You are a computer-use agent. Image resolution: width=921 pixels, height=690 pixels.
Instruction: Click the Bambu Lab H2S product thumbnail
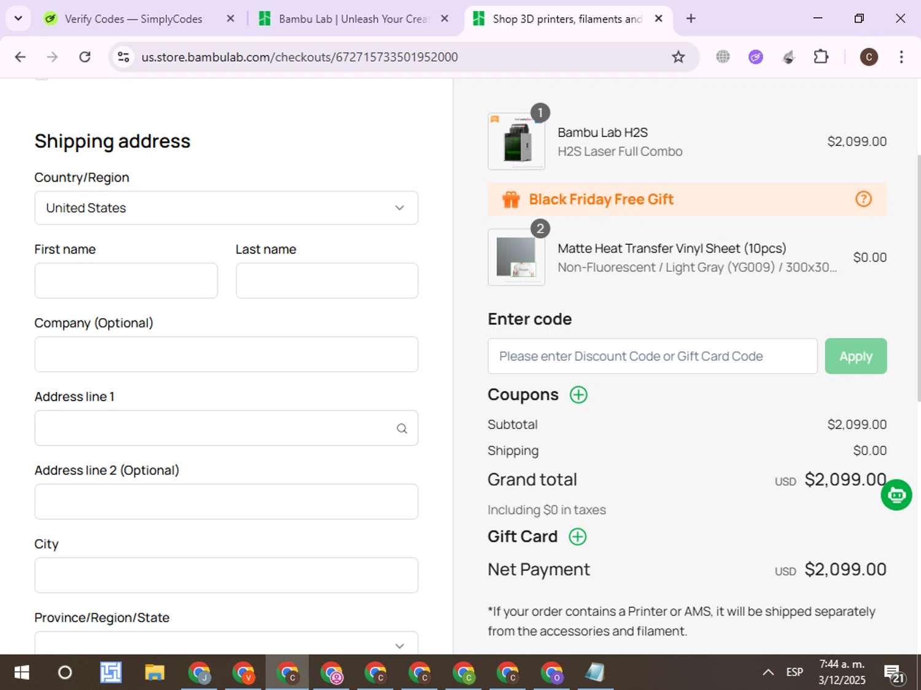point(516,141)
